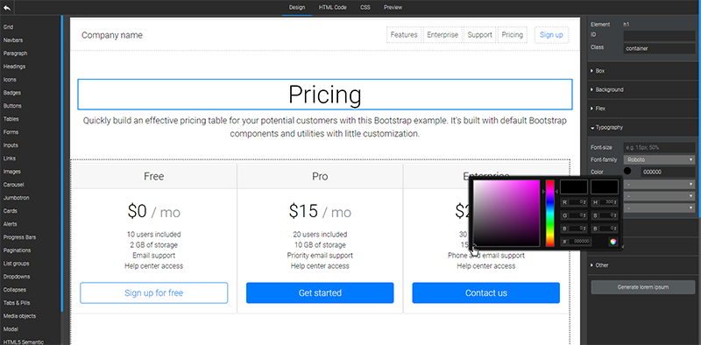Click the Pro card header
The width and height of the screenshot is (701, 345).
320,177
